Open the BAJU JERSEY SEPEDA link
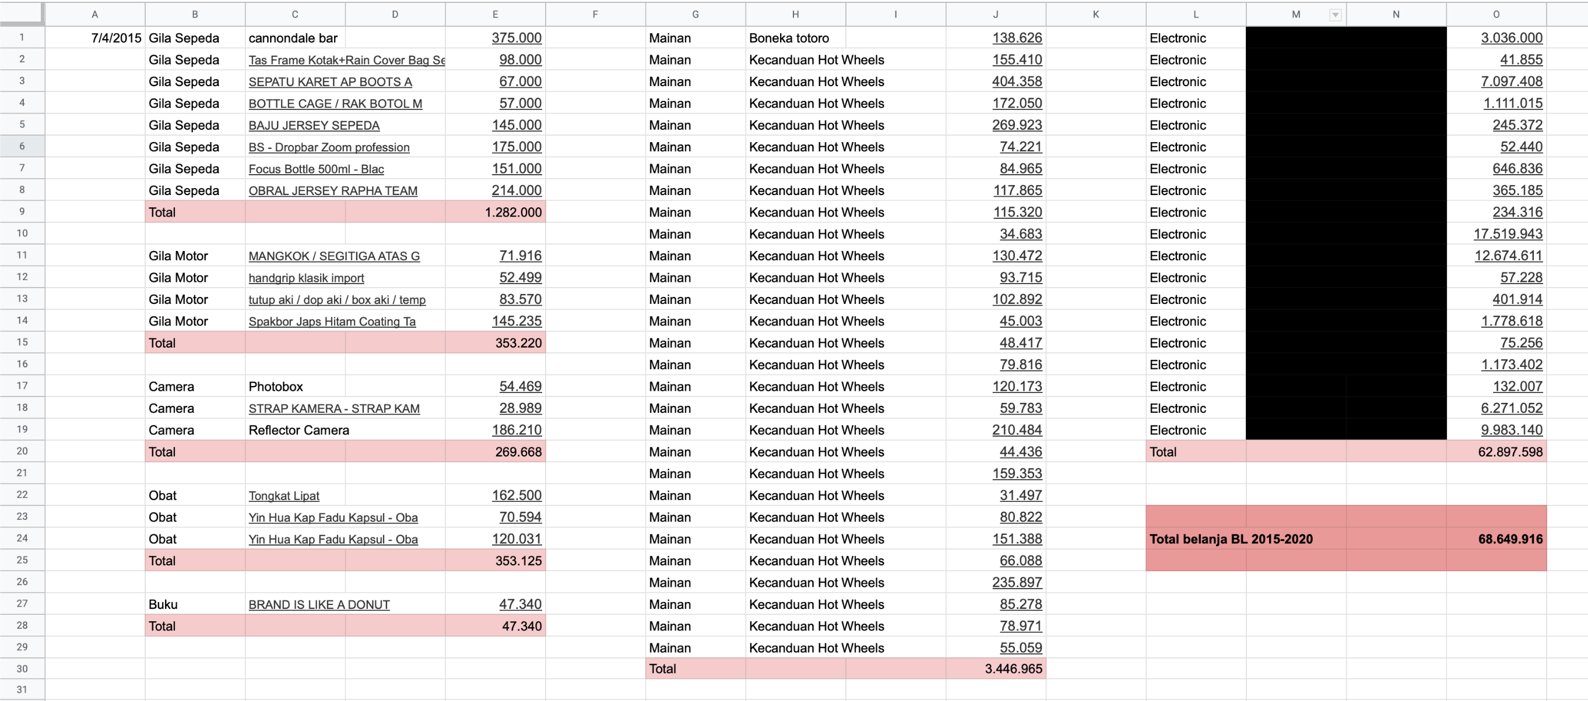 pyautogui.click(x=314, y=126)
